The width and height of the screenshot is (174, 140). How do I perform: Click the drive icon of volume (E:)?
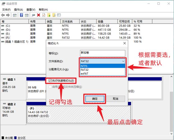pos(3,34)
